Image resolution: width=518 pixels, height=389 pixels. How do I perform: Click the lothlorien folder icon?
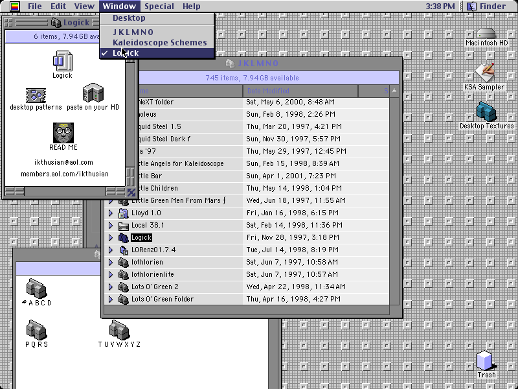click(123, 263)
